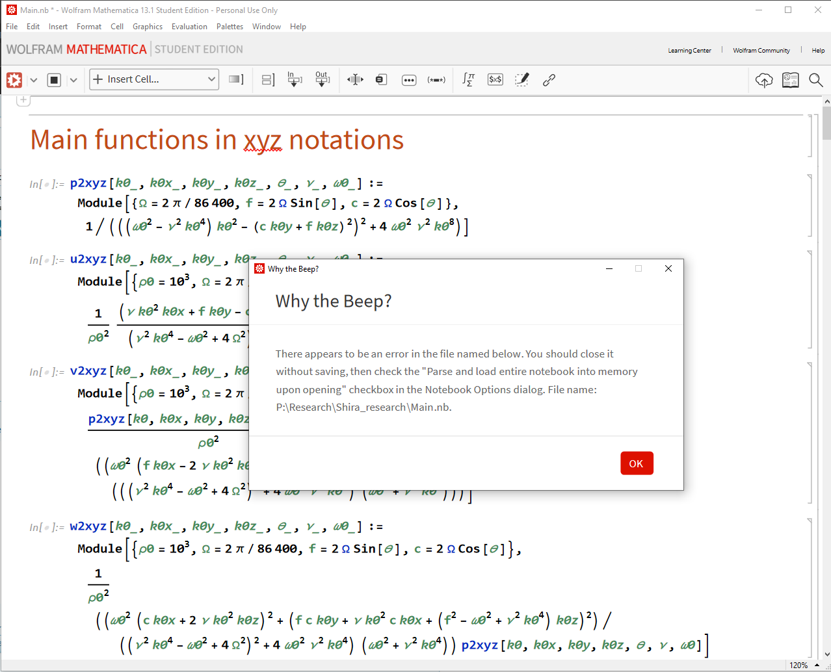Click the search magnifier icon
The height and width of the screenshot is (672, 831).
tap(815, 80)
